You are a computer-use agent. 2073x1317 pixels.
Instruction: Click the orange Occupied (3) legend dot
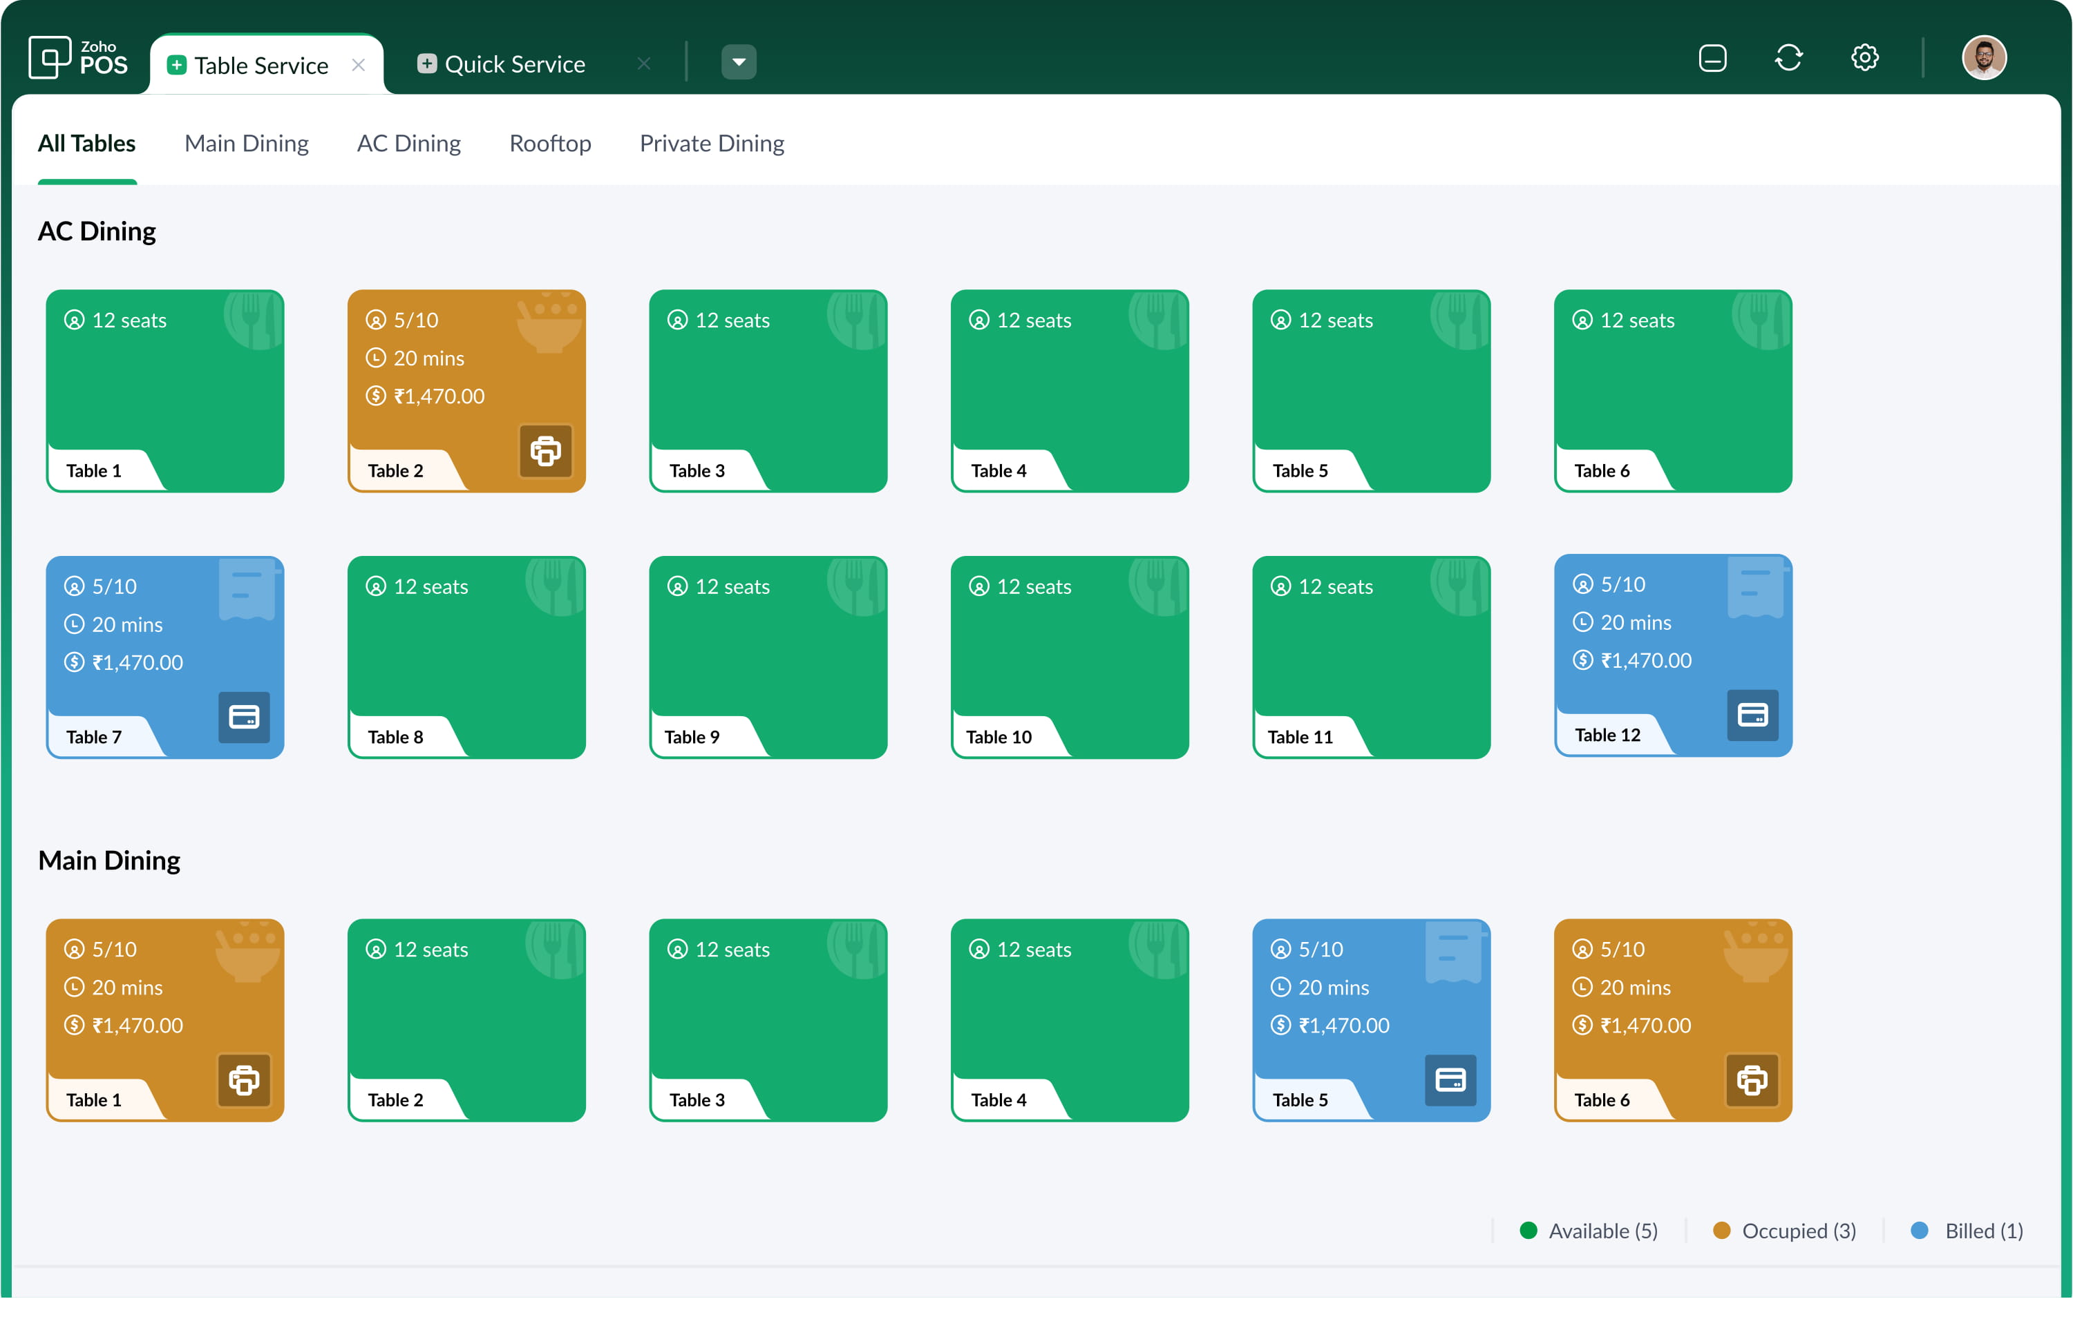(1721, 1230)
